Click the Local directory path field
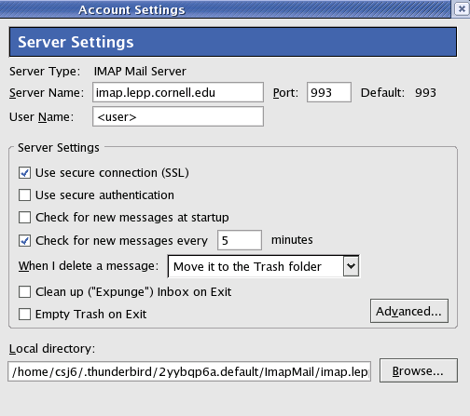 (x=189, y=371)
